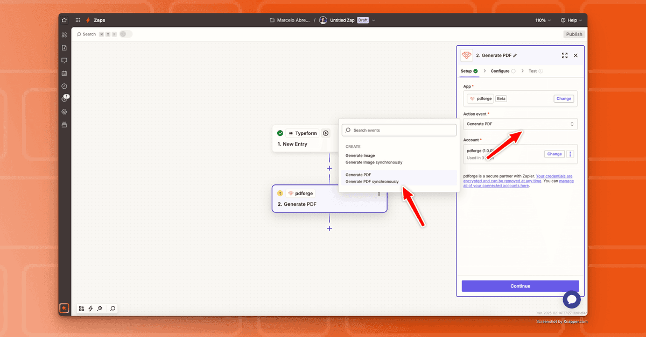Click inside the Search events field

tap(399, 130)
